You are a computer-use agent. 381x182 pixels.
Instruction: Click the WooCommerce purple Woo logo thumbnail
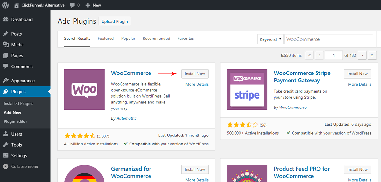(84, 89)
